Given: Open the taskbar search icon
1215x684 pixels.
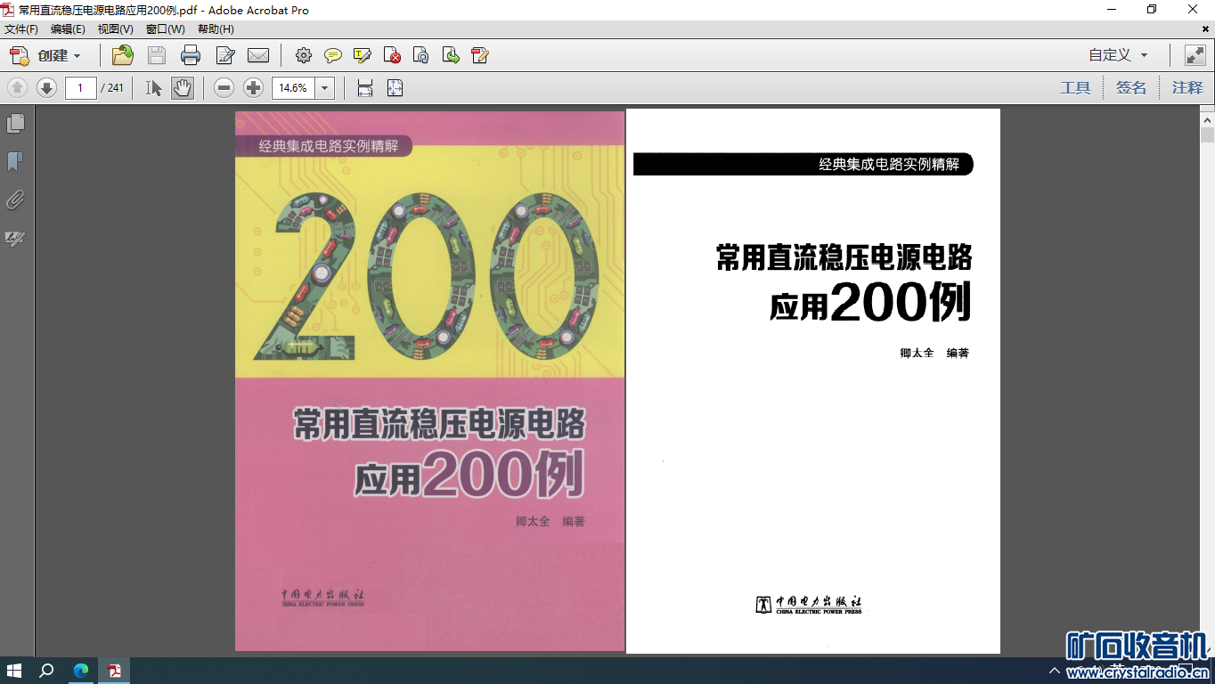Looking at the screenshot, I should click(x=46, y=671).
